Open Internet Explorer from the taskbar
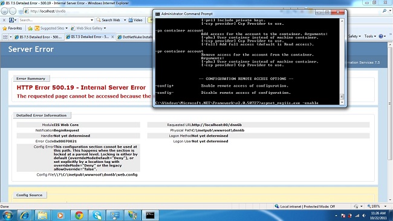This screenshot has height=221, width=393. (x=25, y=215)
